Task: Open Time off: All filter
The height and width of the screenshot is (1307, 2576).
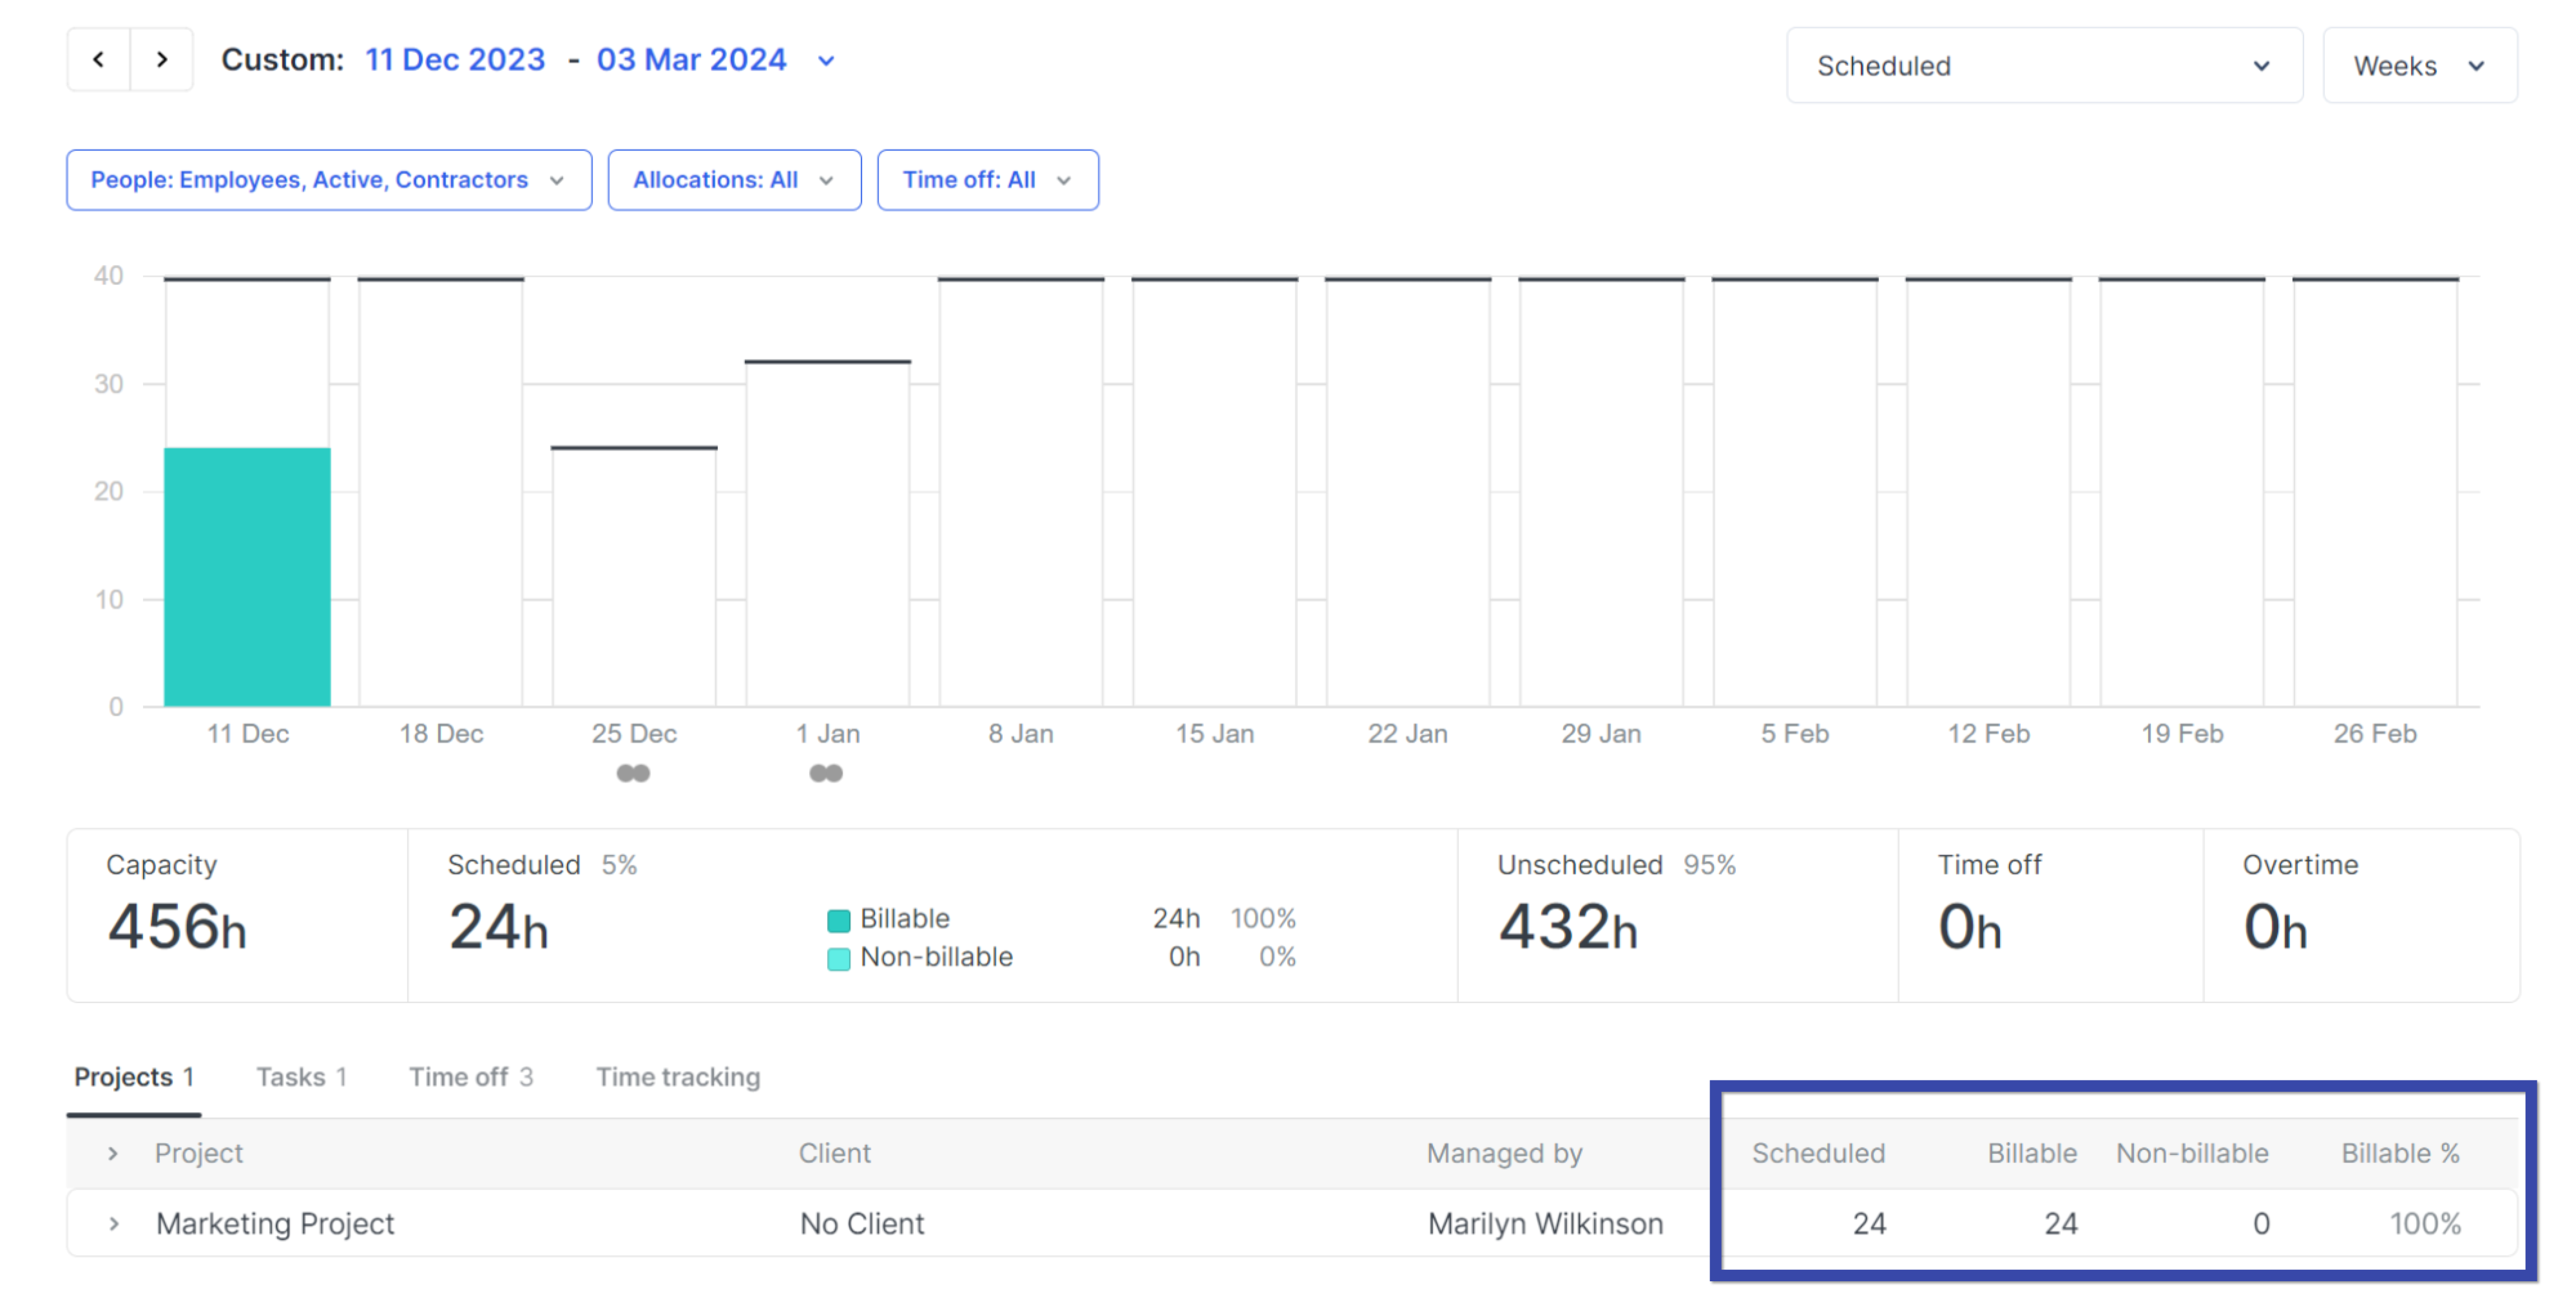Action: pyautogui.click(x=987, y=180)
